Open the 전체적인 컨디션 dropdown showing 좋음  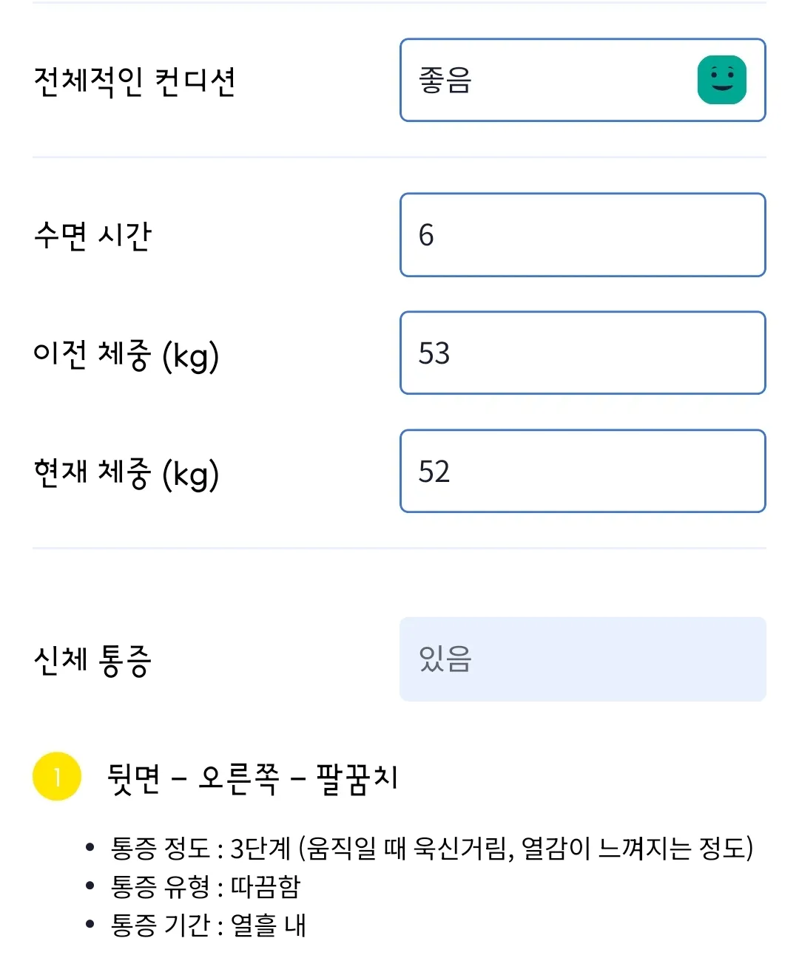point(547,80)
